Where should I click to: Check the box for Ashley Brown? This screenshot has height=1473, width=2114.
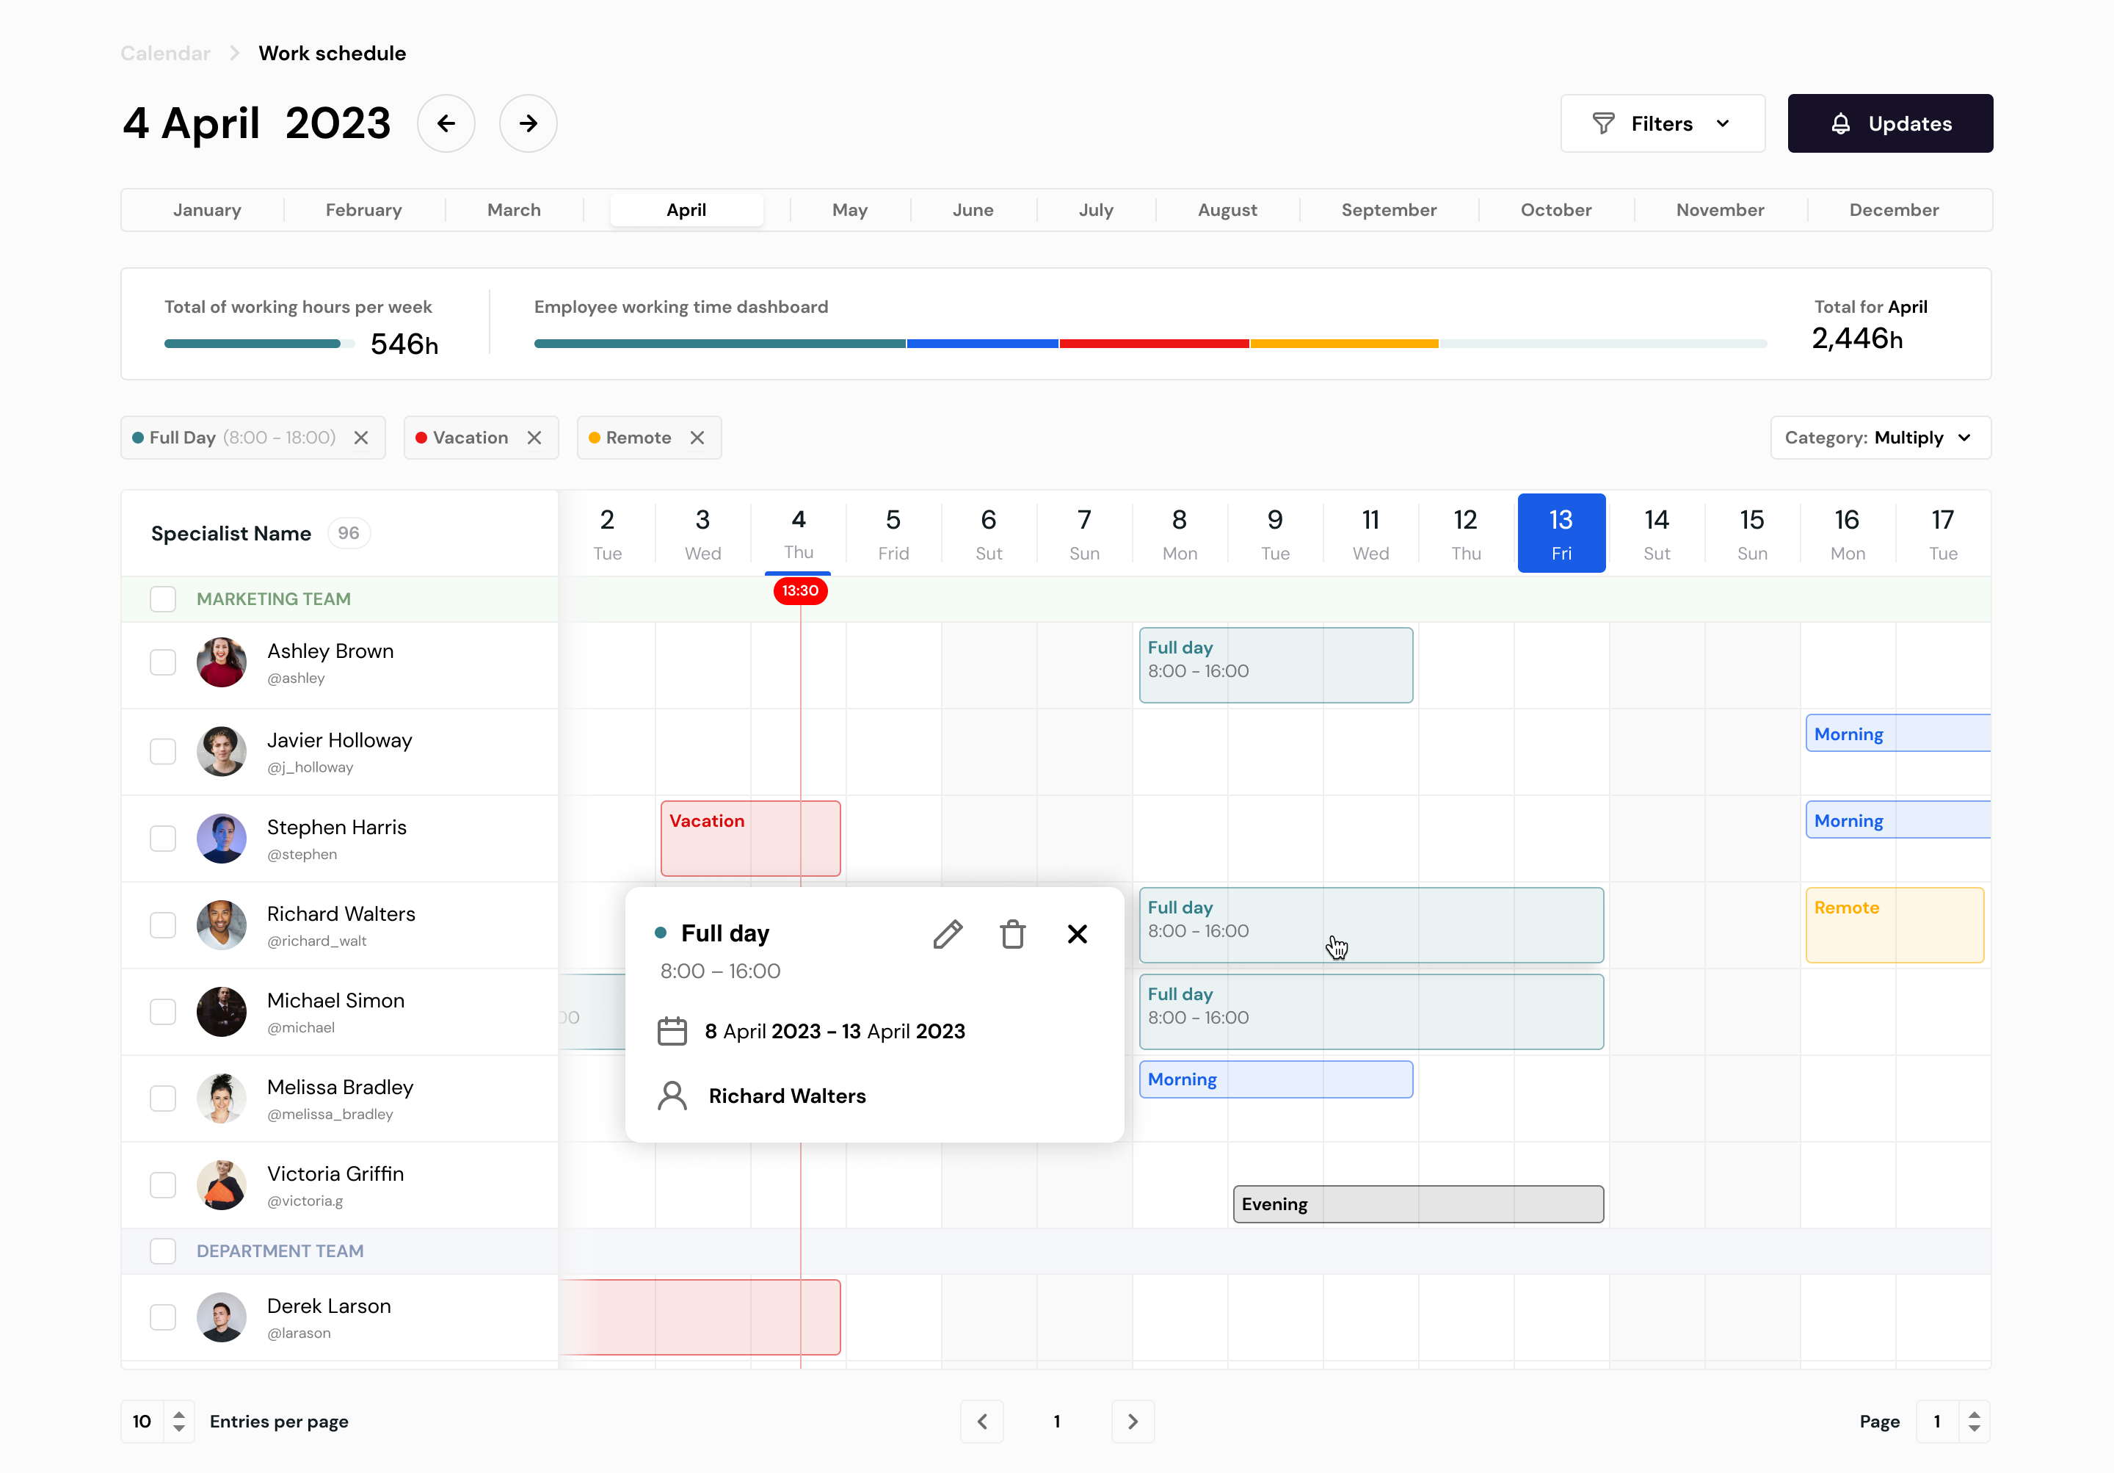point(163,662)
